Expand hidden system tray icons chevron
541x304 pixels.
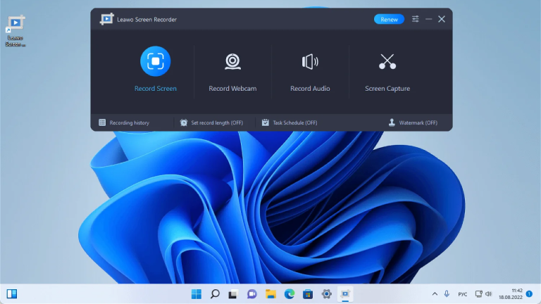pos(435,294)
